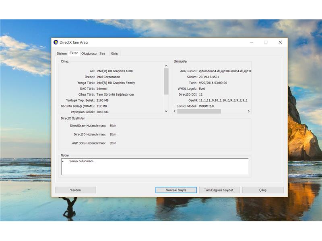This screenshot has width=322, height=241.
Task: Click the Cihaz vertical scrollbar thumb
Action: 166,82
